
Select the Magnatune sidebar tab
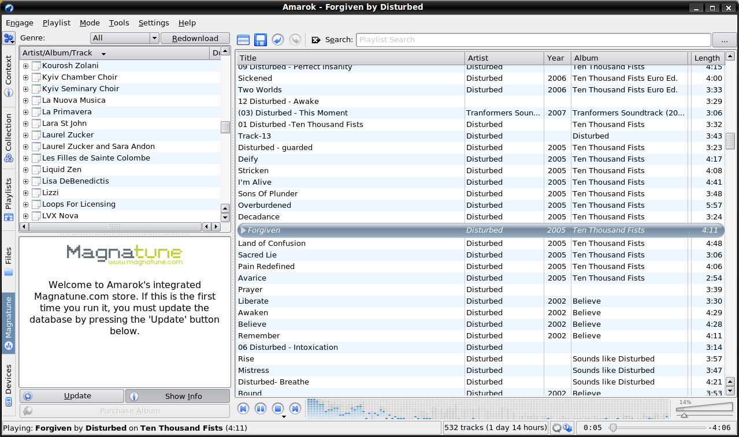pos(9,323)
